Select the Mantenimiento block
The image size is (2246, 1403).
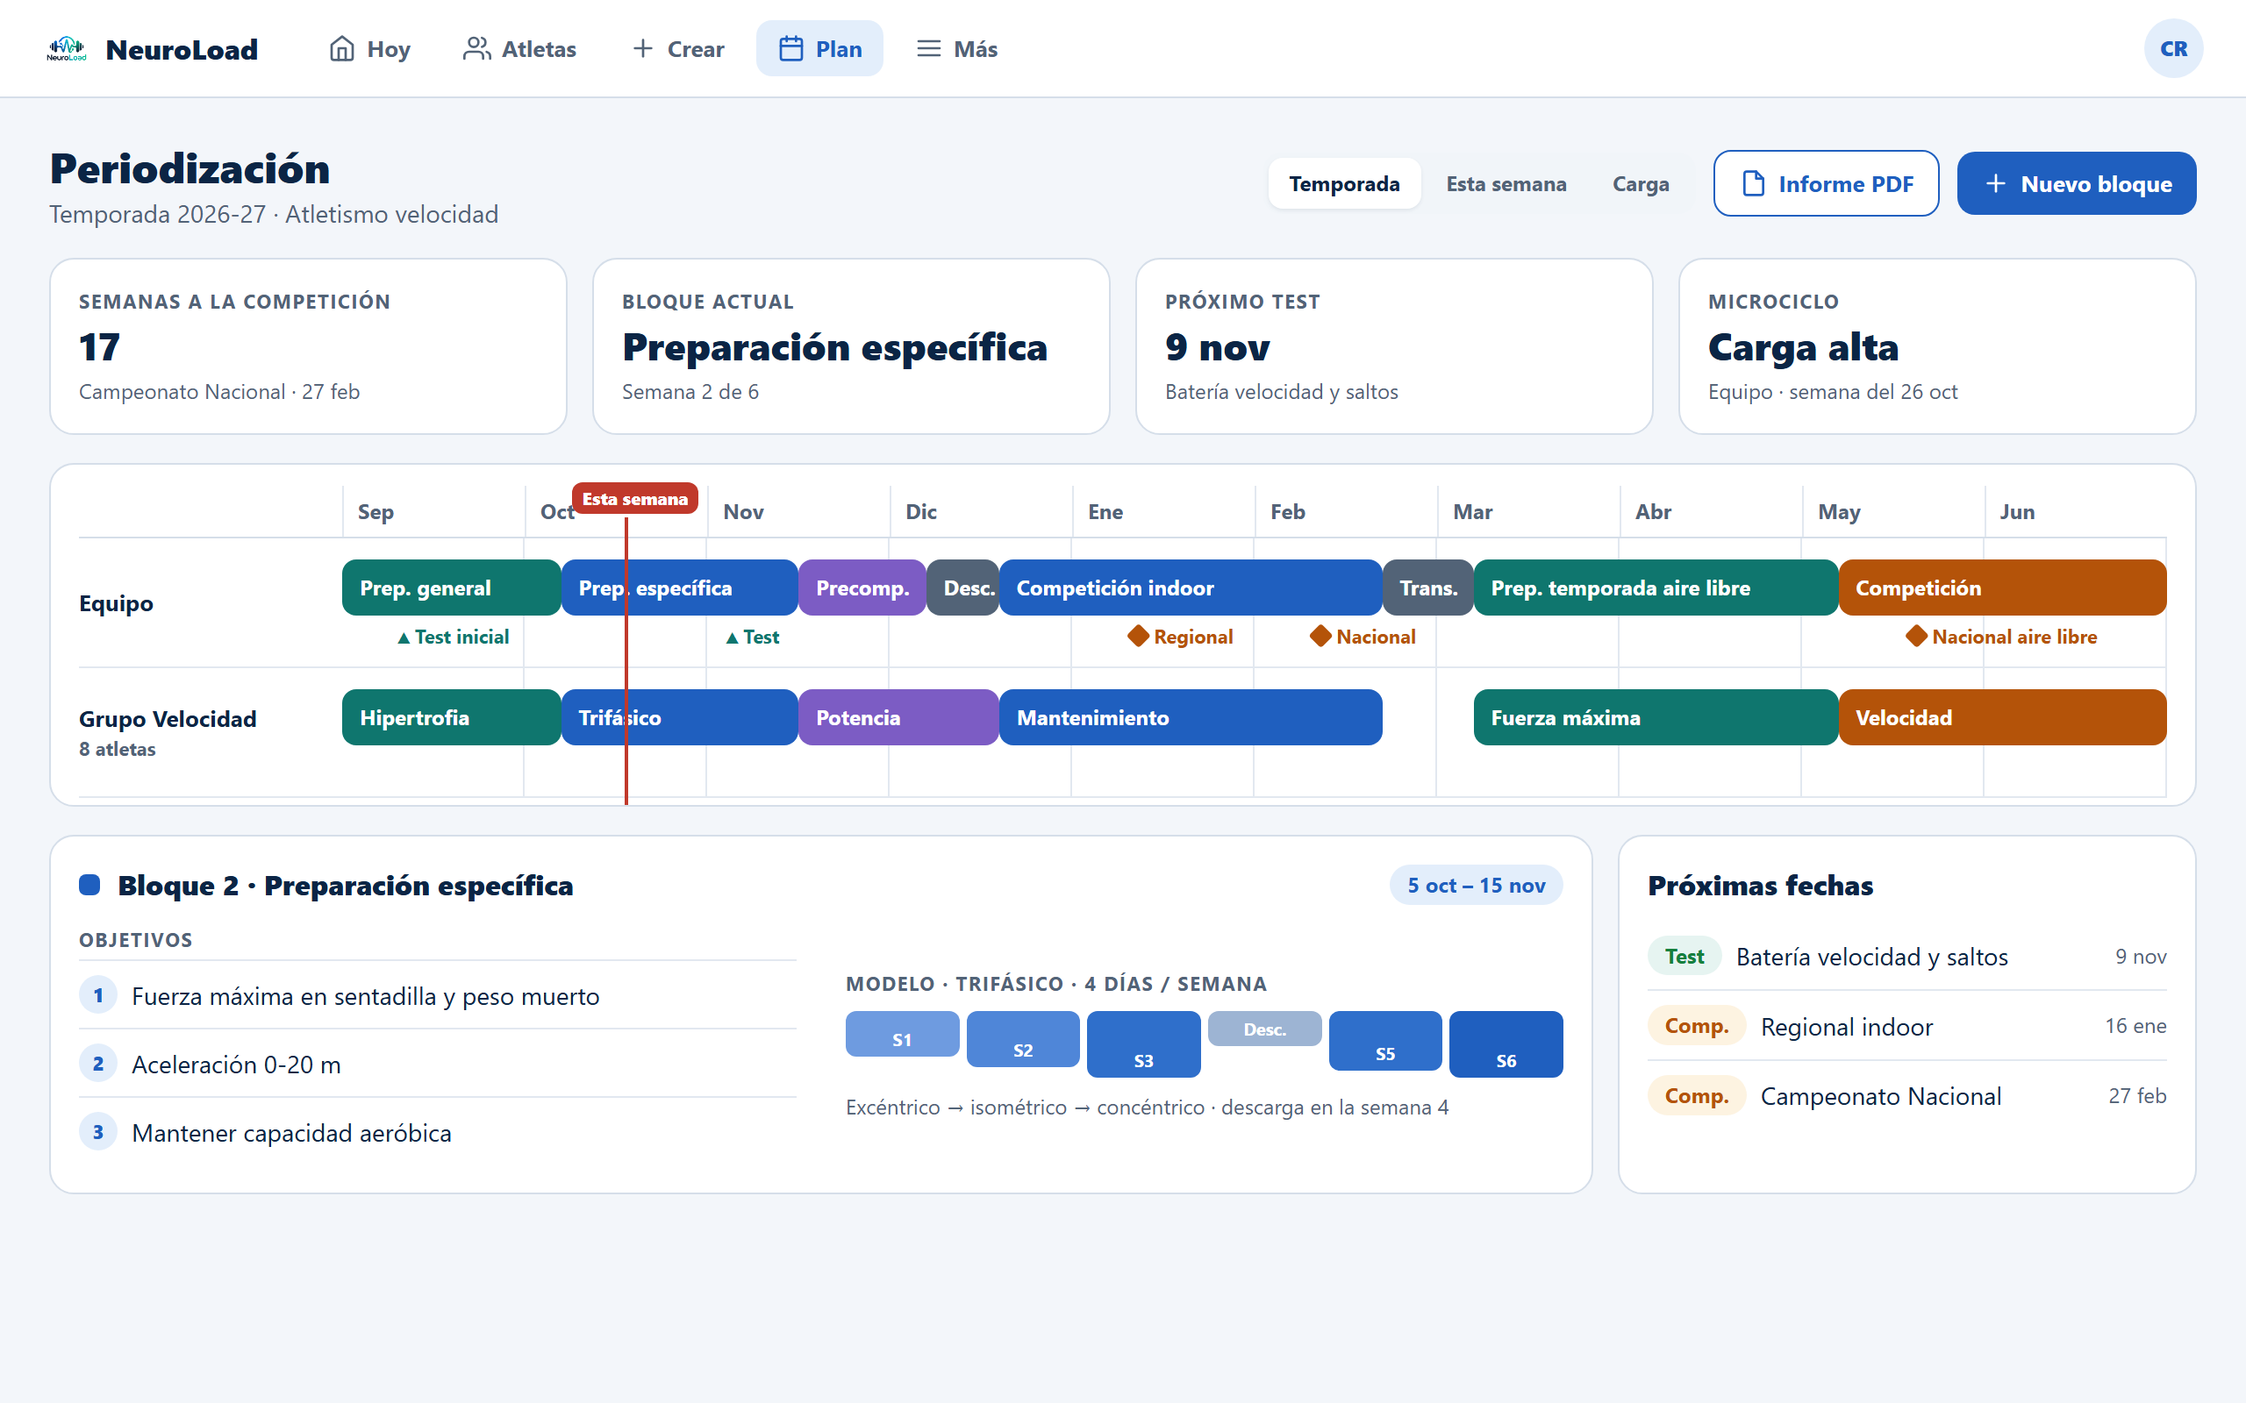point(1190,717)
